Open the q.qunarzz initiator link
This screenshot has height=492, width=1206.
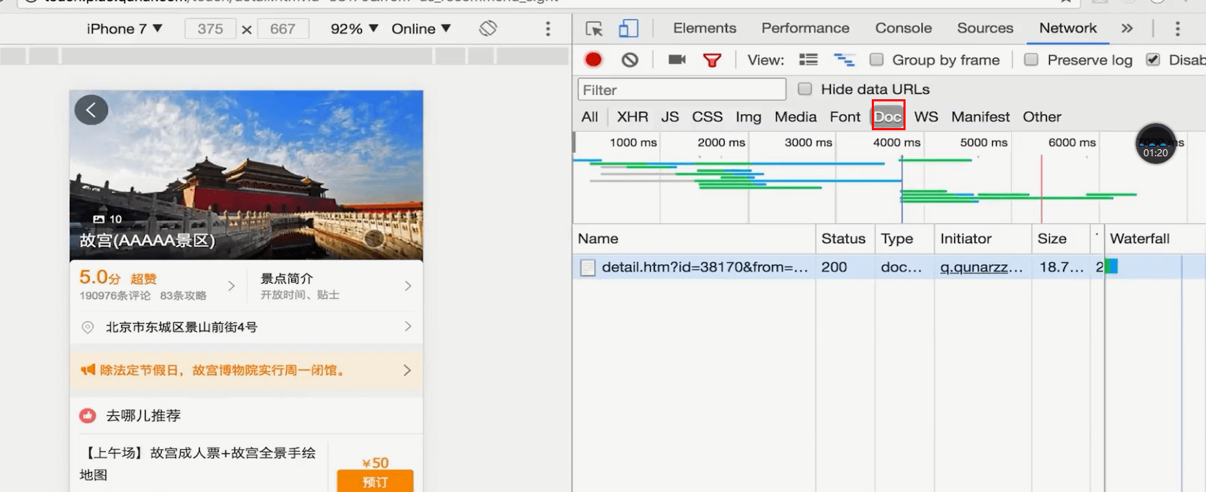point(982,267)
